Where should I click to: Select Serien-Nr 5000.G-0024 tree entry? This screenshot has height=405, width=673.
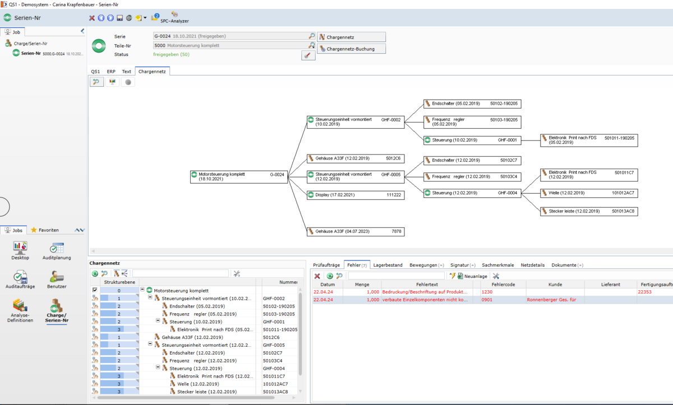(48, 53)
